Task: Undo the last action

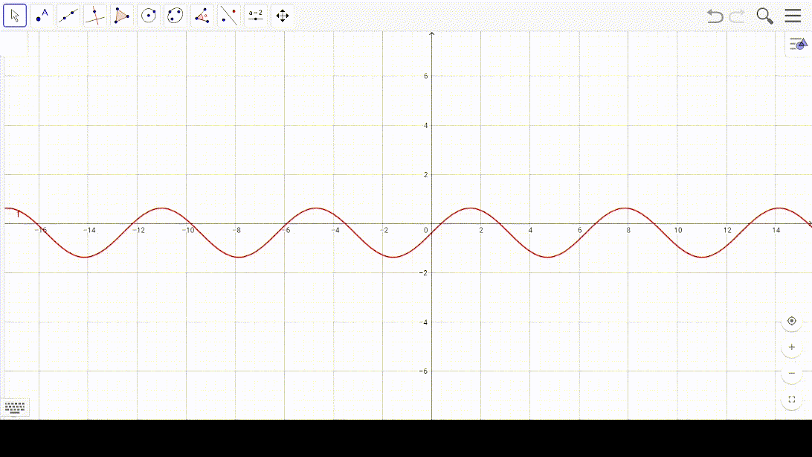Action: [x=715, y=16]
